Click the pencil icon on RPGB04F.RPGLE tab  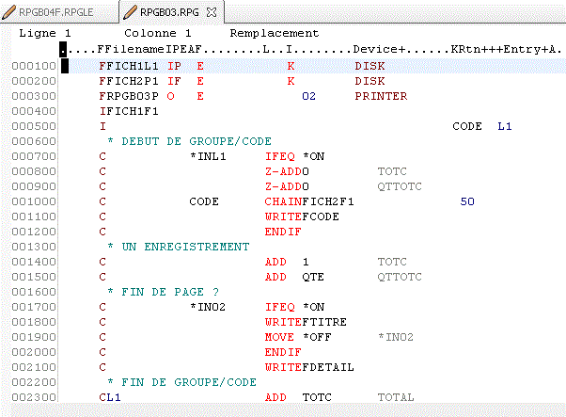click(8, 12)
